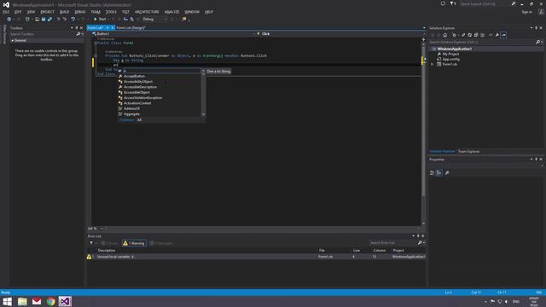
Task: Click the notifications flag in title bar
Action: [x=452, y=3]
